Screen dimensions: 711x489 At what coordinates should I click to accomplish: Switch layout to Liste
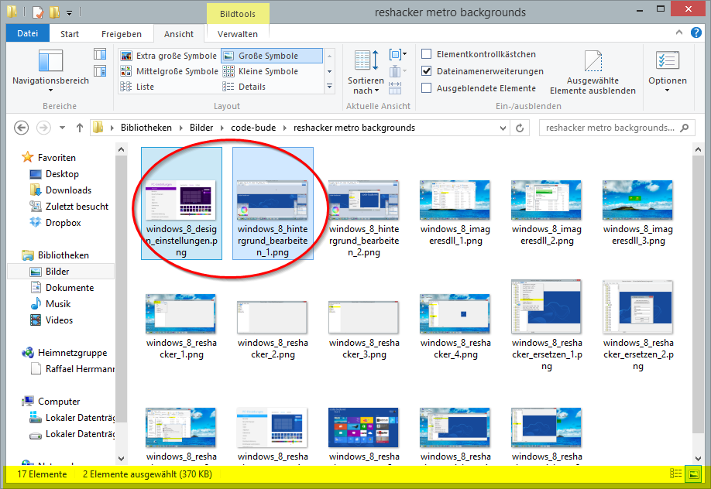click(137, 87)
